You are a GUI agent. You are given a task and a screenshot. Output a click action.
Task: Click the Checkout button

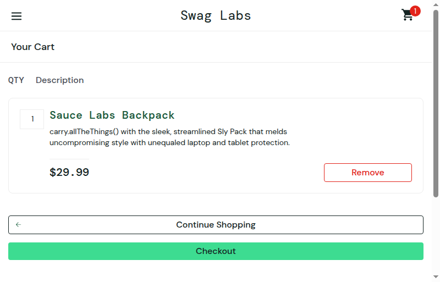216,251
